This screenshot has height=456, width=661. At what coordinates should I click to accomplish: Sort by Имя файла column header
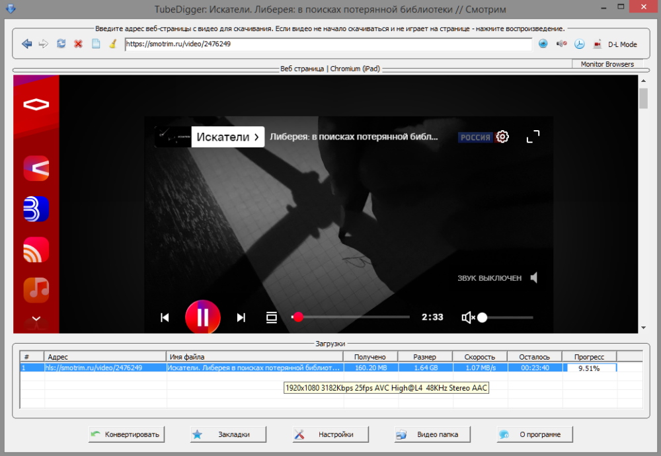[254, 357]
